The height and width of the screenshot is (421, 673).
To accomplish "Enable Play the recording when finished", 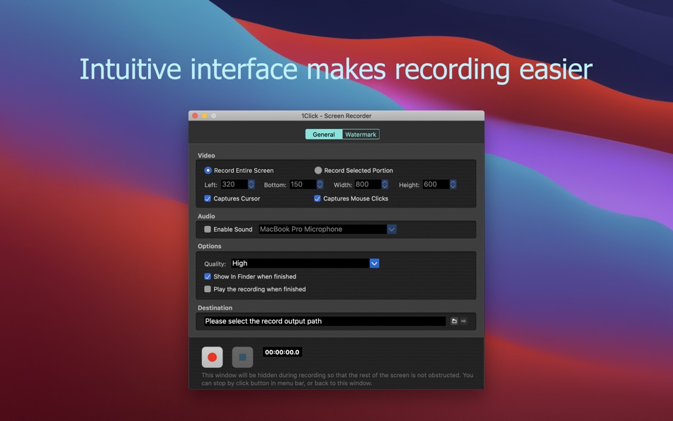I will (x=208, y=288).
